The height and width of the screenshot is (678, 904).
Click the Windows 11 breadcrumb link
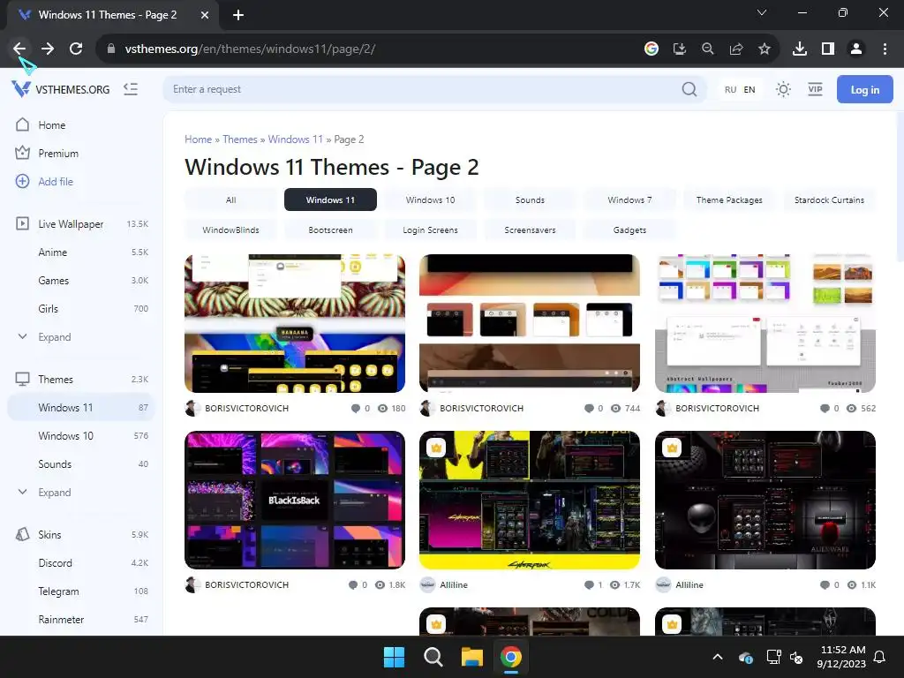[295, 139]
